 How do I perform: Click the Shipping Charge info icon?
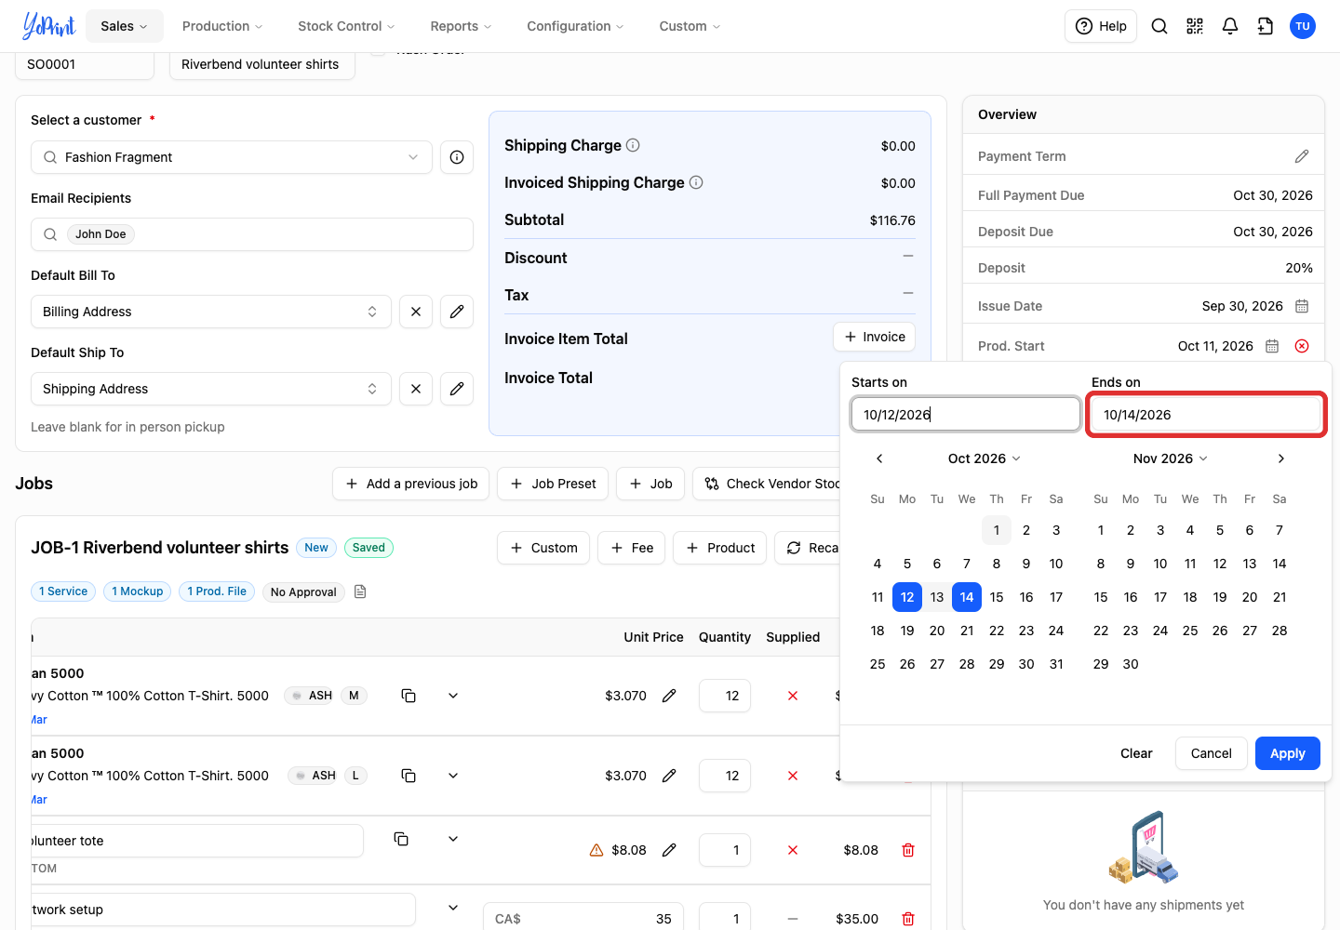click(633, 145)
